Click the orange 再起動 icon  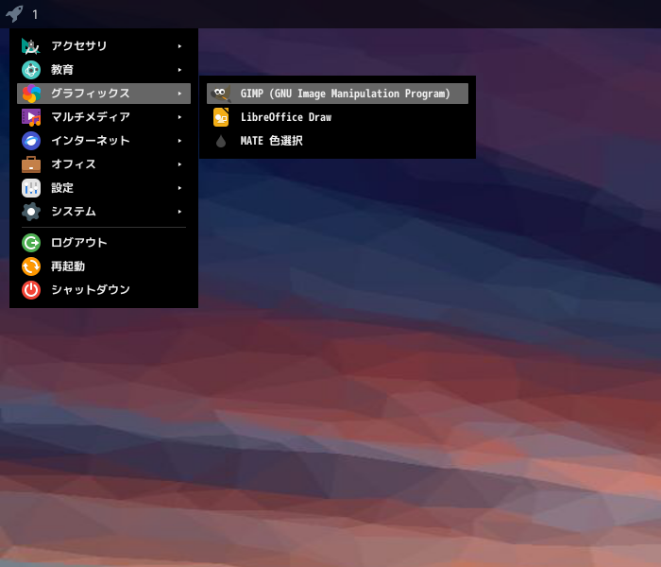31,266
